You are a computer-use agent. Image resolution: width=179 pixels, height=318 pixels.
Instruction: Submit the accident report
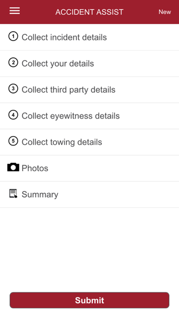(89, 300)
